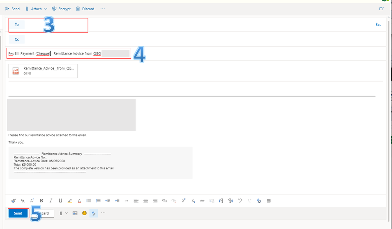Toggle the formatting options button
The width and height of the screenshot is (392, 229).
click(93, 213)
